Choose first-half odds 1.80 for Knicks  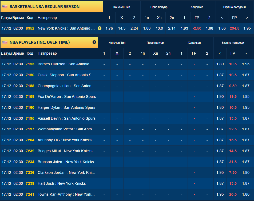click(x=147, y=28)
